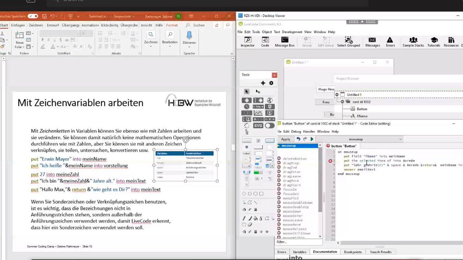This screenshot has width=463, height=260.
Task: Open Tools palette gear settings
Action: pyautogui.click(x=271, y=83)
